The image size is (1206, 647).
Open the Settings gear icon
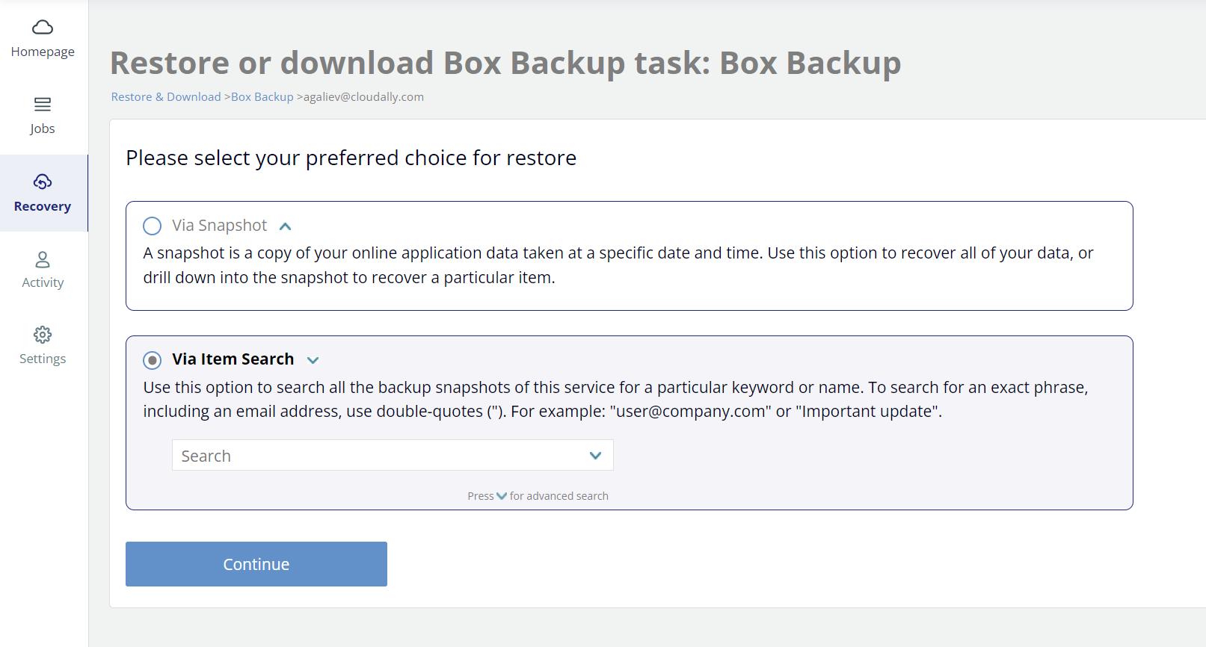coord(43,334)
